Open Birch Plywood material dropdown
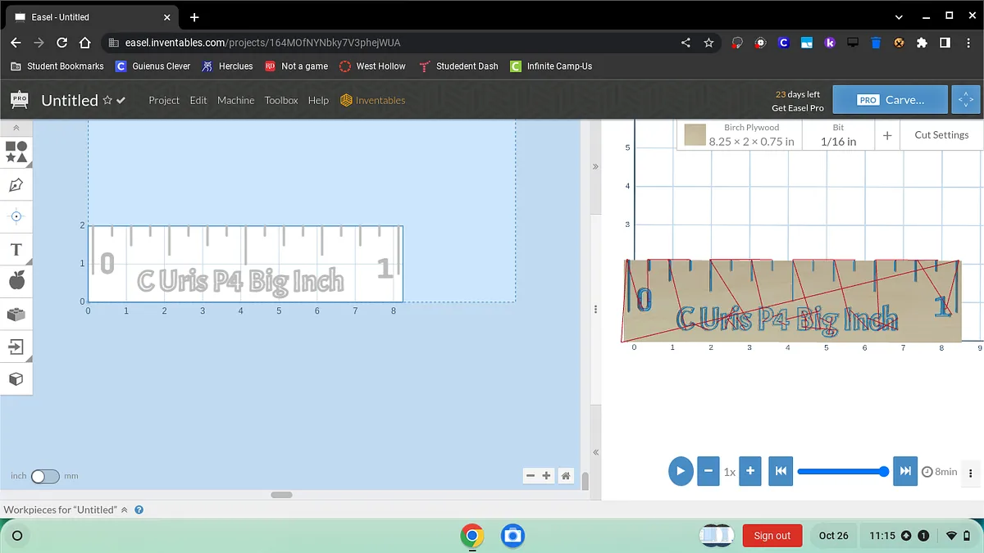This screenshot has height=553, width=984. (740, 135)
